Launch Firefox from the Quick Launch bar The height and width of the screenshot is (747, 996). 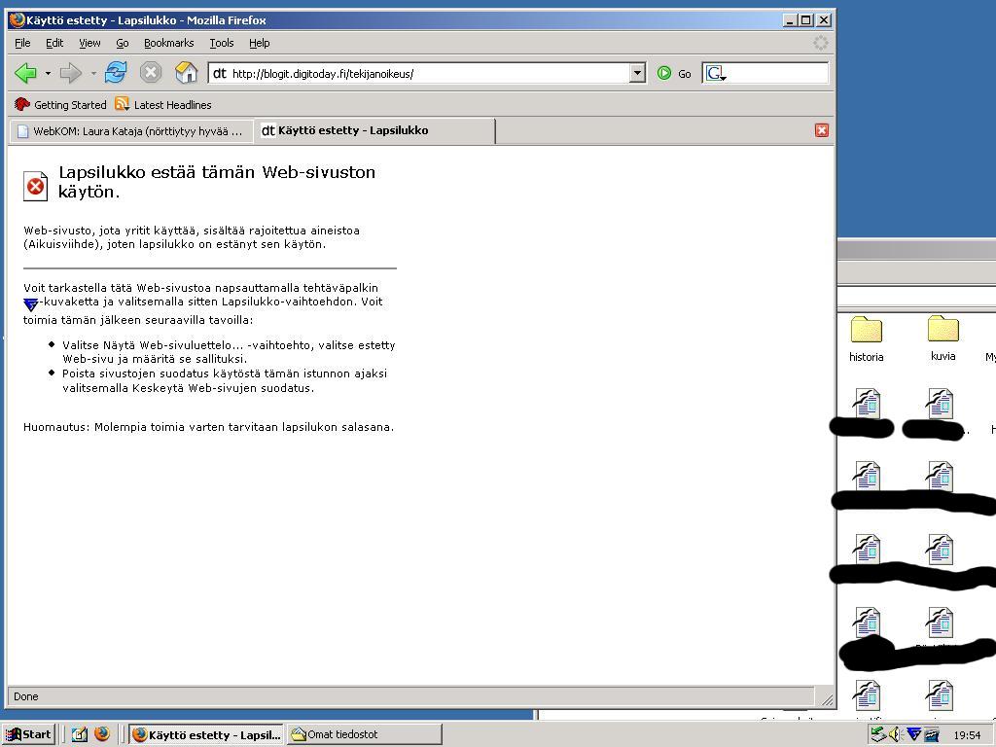pos(101,734)
